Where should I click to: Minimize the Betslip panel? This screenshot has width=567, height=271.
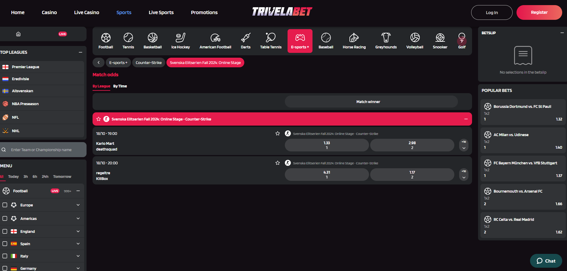(x=562, y=33)
